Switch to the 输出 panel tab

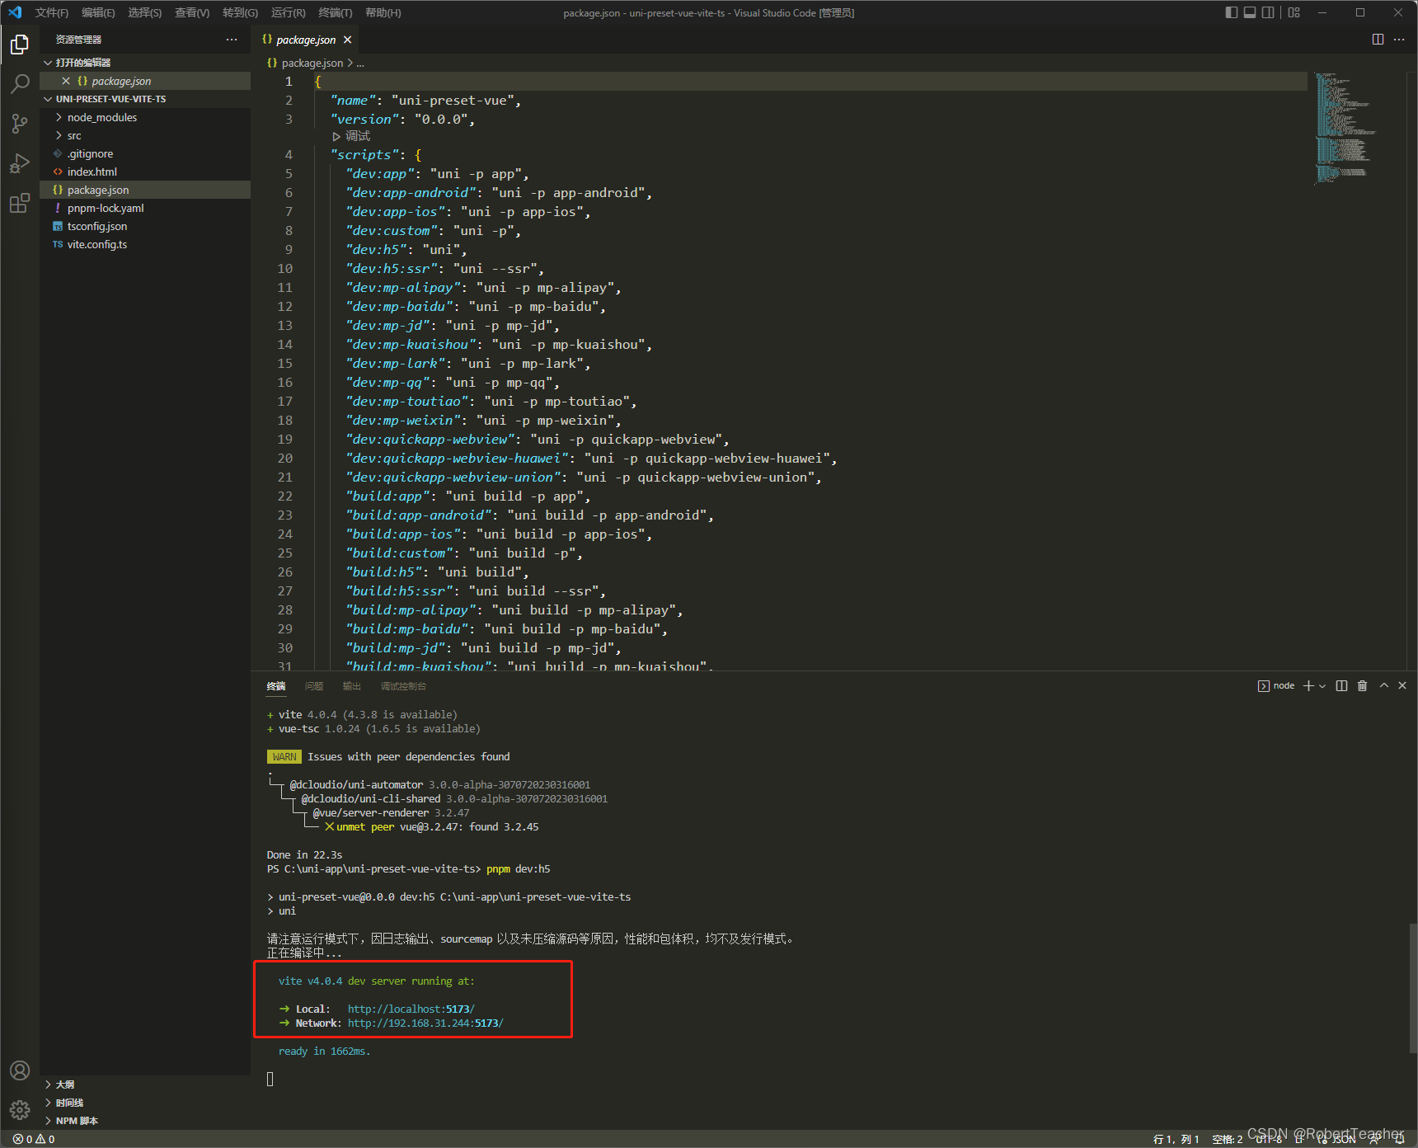pyautogui.click(x=352, y=686)
